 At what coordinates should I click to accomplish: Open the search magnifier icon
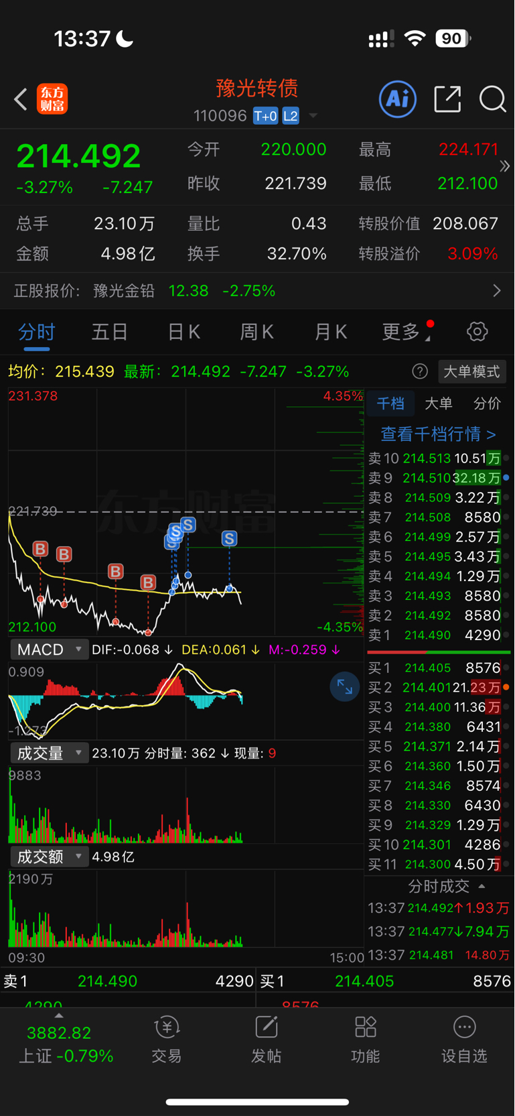coord(492,99)
